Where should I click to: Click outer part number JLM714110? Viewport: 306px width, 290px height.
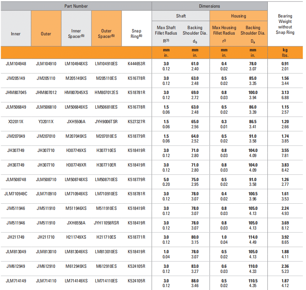(46, 281)
